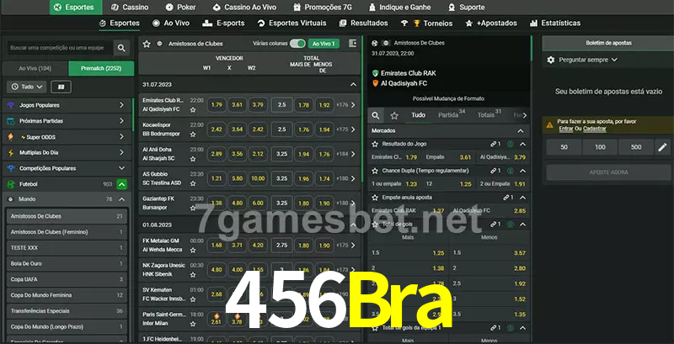The width and height of the screenshot is (674, 344).
Task: Star the Emirates Club vs Al Qadisiyah match
Action: (193, 110)
